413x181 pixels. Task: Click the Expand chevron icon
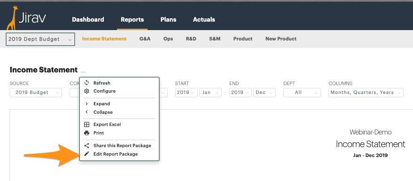(x=86, y=104)
